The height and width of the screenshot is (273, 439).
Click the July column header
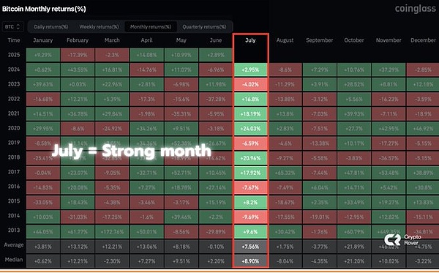250,40
